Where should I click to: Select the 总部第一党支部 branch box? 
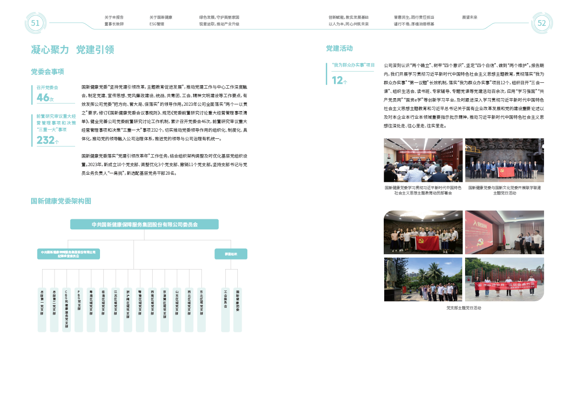(42, 309)
